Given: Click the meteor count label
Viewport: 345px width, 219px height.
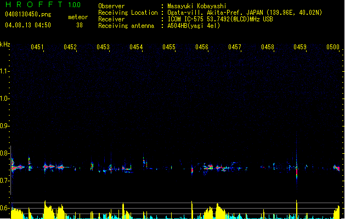Looking at the screenshot, I should pyautogui.click(x=78, y=17).
